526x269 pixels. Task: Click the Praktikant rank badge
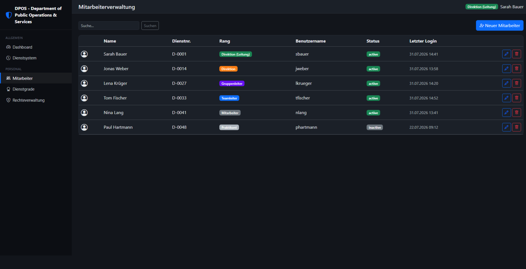(229, 128)
